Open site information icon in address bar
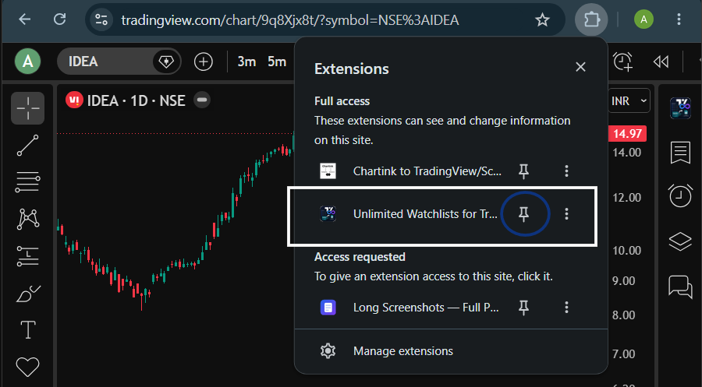The image size is (702, 387). 101,19
